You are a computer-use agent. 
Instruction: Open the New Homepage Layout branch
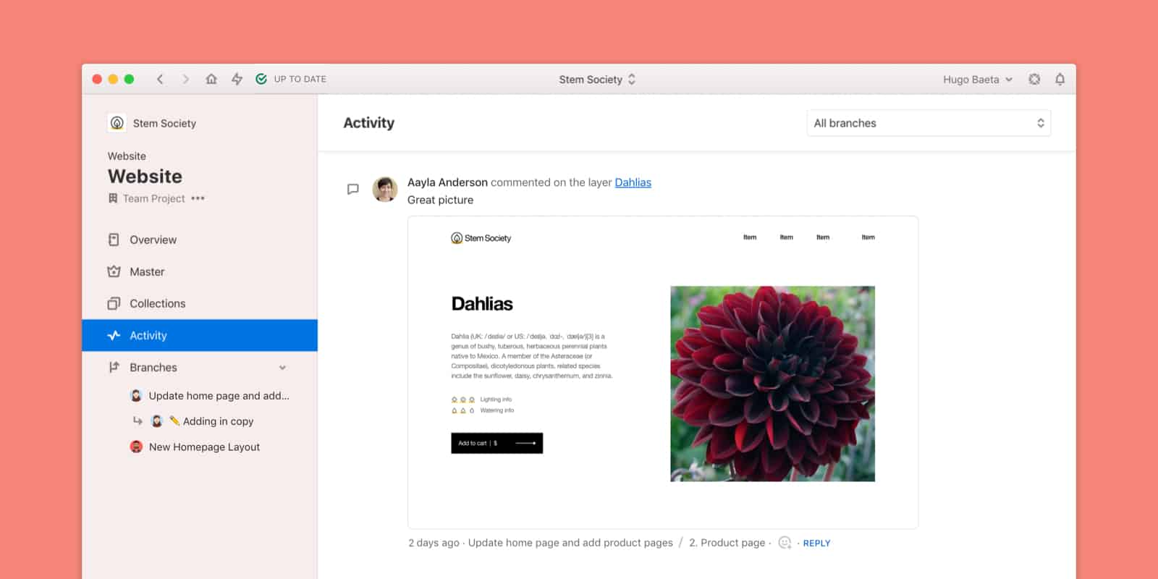point(204,447)
